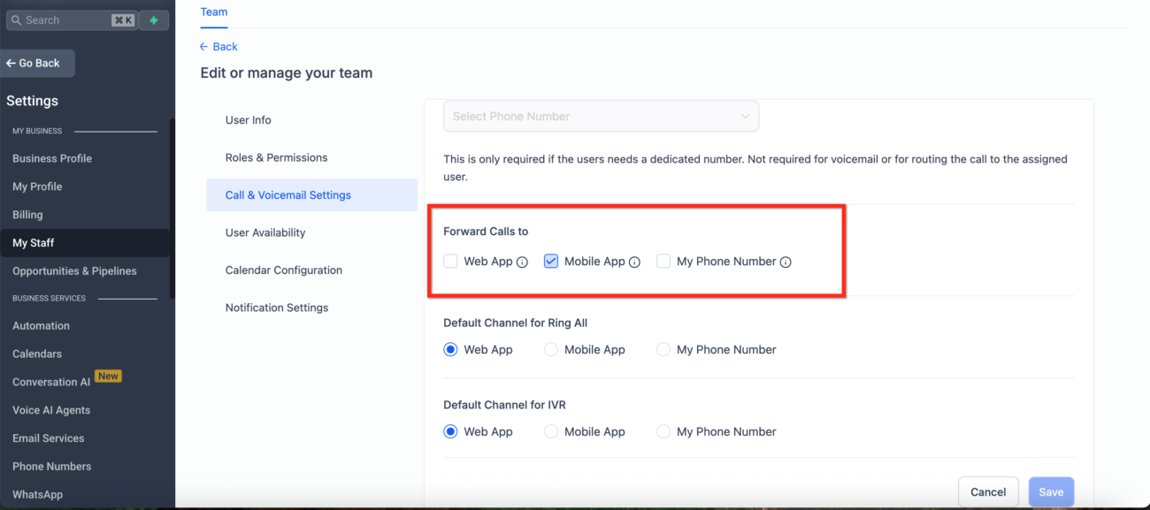Open Call & Voicemail Settings section

pyautogui.click(x=312, y=195)
